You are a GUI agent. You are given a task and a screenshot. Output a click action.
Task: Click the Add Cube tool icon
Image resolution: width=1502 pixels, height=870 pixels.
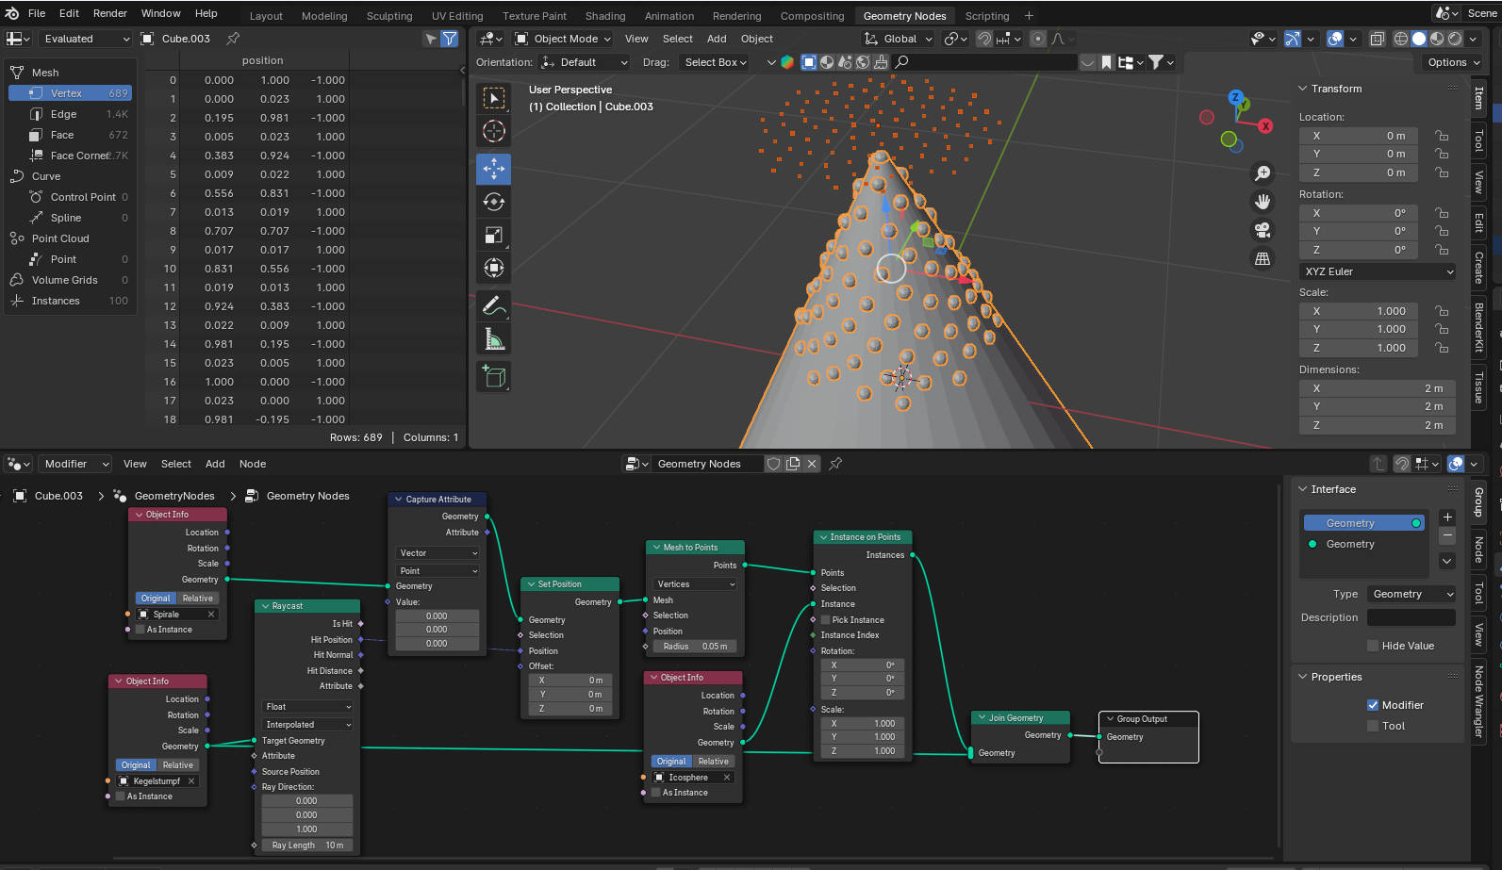[x=493, y=376]
